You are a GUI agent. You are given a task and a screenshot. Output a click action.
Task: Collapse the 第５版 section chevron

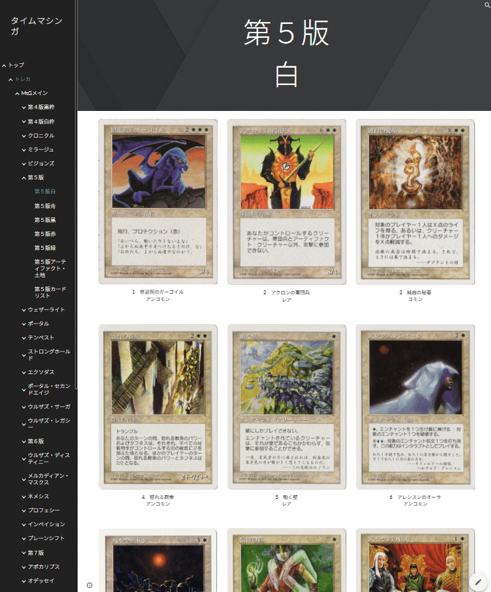click(24, 177)
